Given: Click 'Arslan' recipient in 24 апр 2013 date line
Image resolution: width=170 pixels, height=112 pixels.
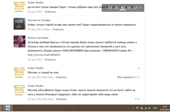Looking at the screenshot, I should click(x=46, y=29).
